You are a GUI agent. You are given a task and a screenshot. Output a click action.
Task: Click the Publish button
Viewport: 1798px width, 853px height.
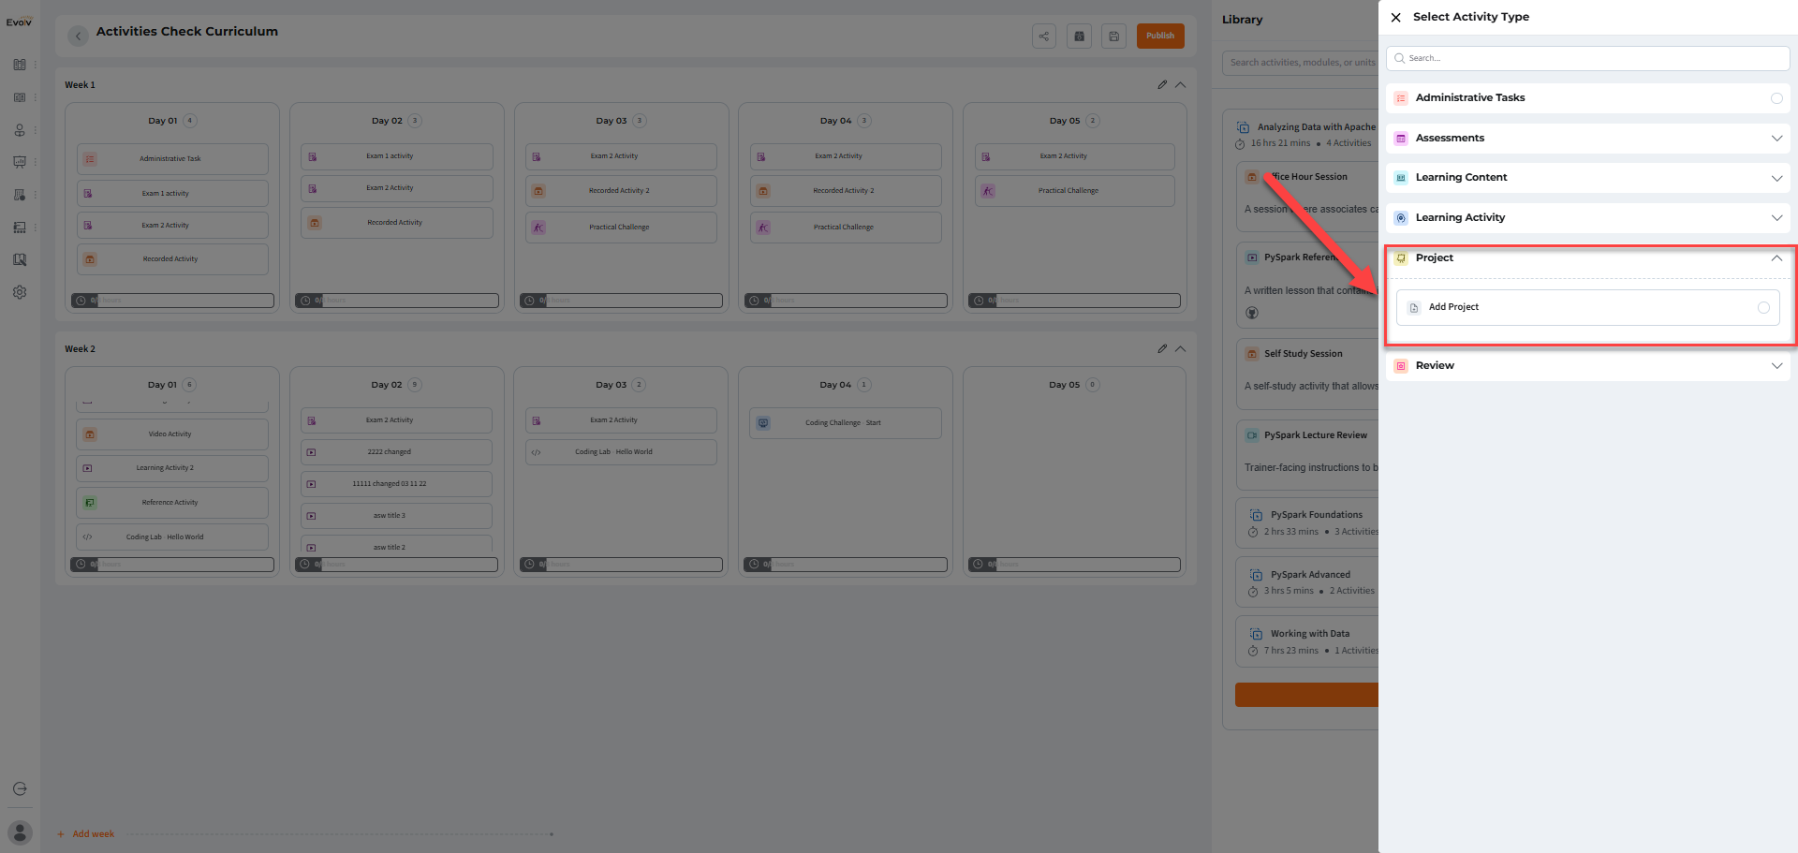tap(1160, 37)
